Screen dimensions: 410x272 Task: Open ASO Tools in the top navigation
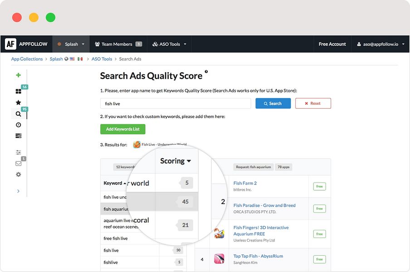[169, 44]
